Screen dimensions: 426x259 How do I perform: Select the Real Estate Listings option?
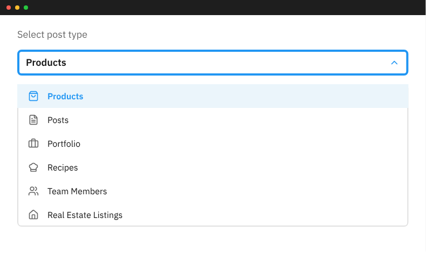click(85, 215)
